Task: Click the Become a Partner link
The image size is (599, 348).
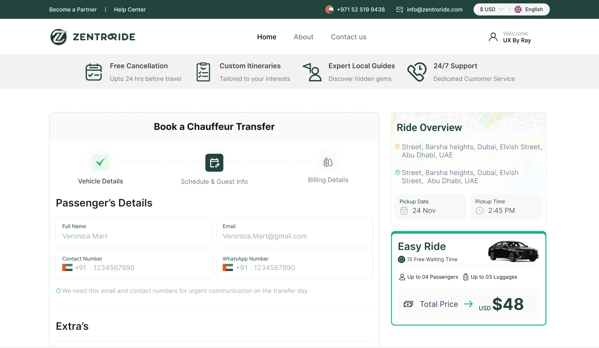Action: coord(73,10)
